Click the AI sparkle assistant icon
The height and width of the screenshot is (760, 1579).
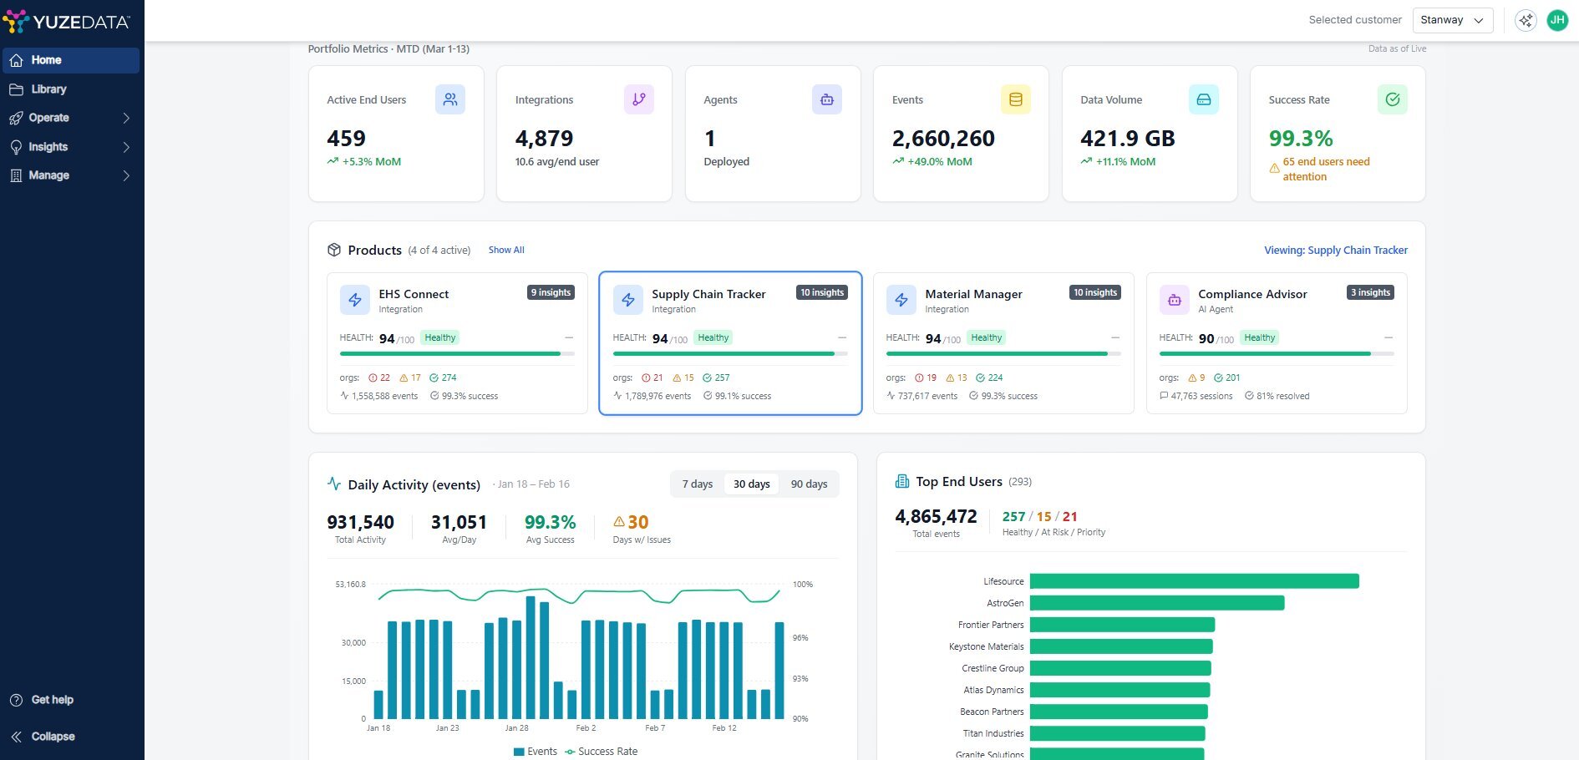click(x=1526, y=20)
